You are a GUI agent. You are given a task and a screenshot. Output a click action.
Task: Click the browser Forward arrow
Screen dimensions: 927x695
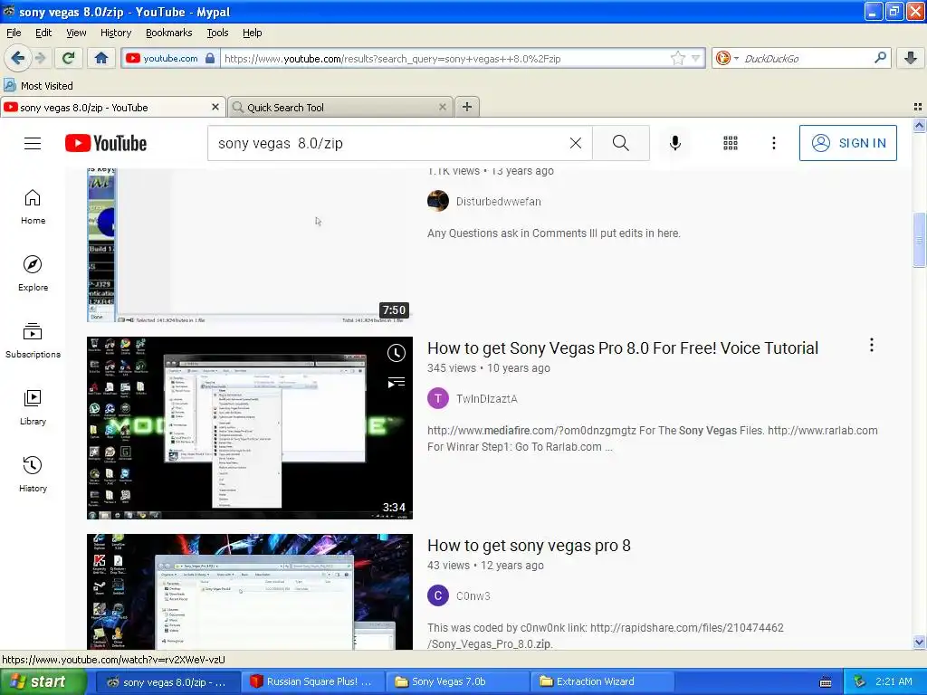coord(40,58)
